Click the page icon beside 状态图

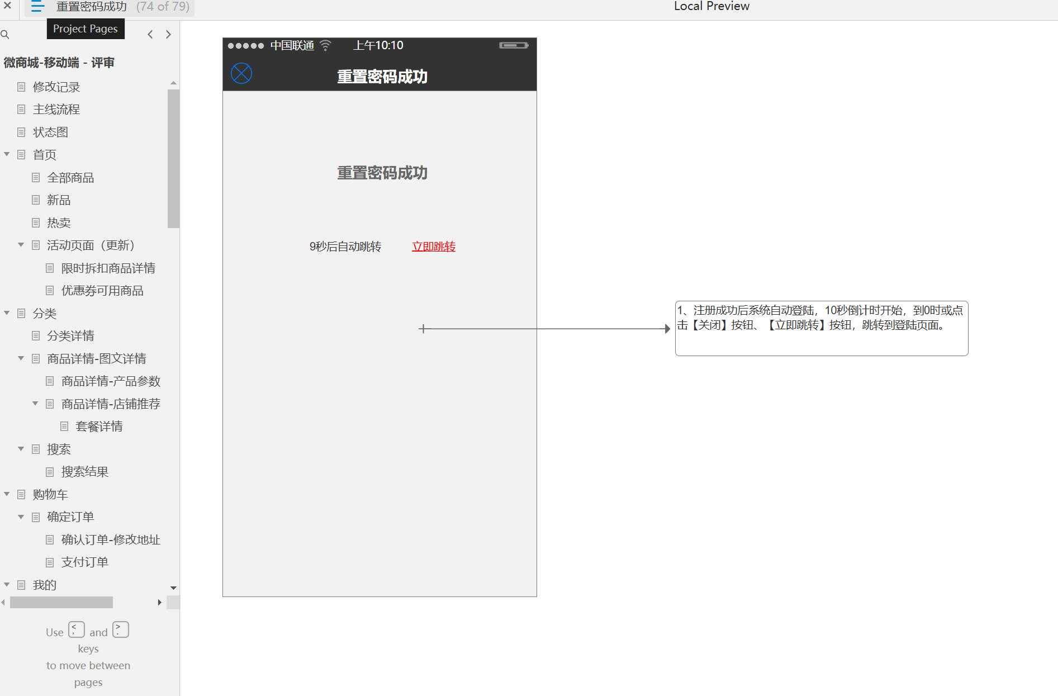click(x=21, y=132)
